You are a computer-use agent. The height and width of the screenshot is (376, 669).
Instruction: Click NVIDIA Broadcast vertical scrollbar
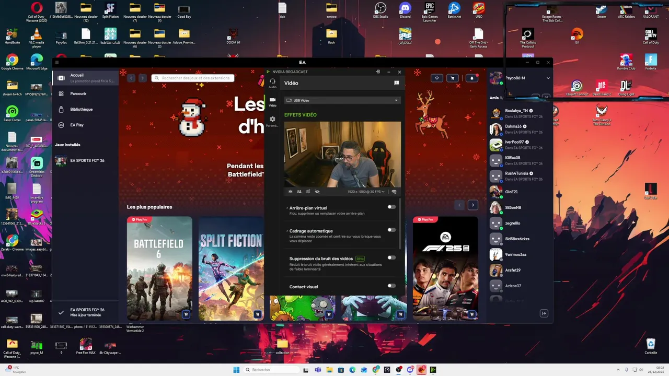400,223
